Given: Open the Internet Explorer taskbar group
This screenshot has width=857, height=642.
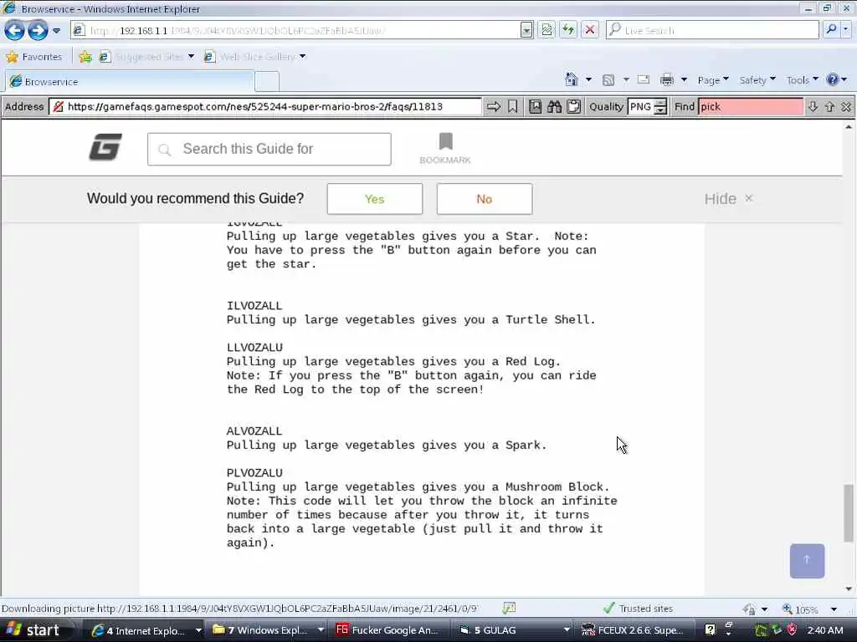Looking at the screenshot, I should click(x=146, y=630).
